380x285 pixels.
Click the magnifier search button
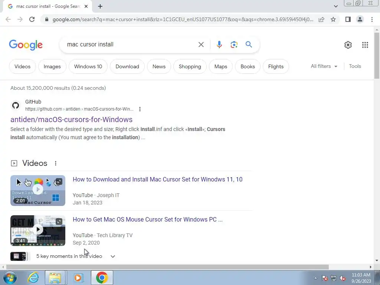(249, 45)
